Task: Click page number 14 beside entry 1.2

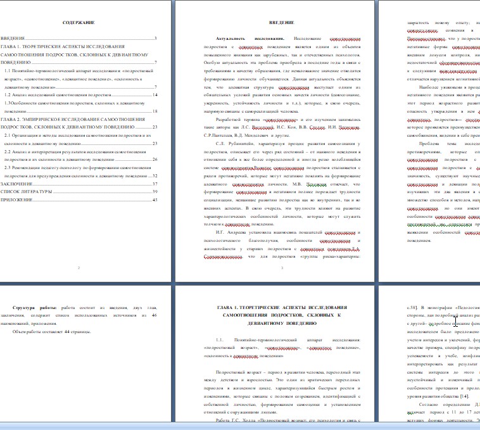Action: pyautogui.click(x=155, y=95)
